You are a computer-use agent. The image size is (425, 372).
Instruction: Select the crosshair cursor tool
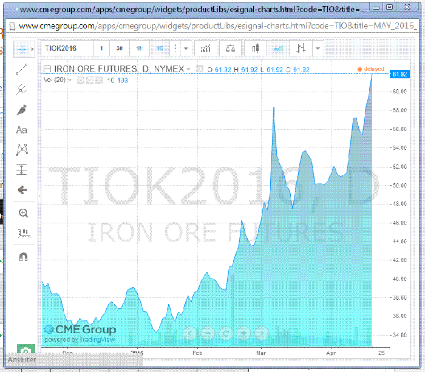(22, 49)
